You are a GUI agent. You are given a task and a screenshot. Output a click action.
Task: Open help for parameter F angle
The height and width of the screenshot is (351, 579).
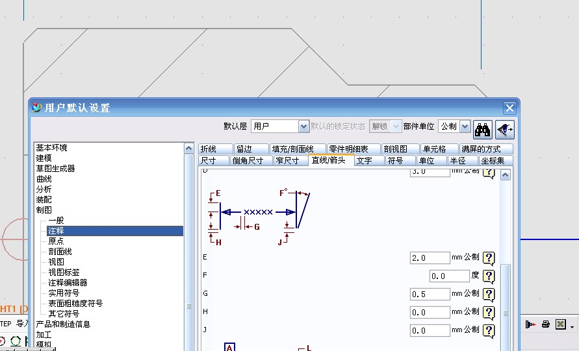489,276
